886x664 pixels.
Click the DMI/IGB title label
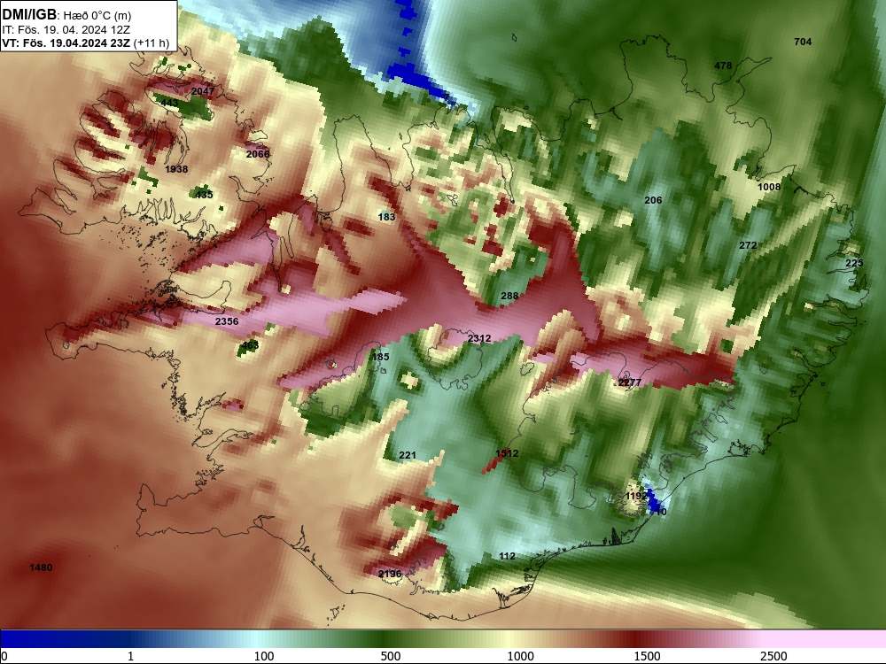coord(29,14)
